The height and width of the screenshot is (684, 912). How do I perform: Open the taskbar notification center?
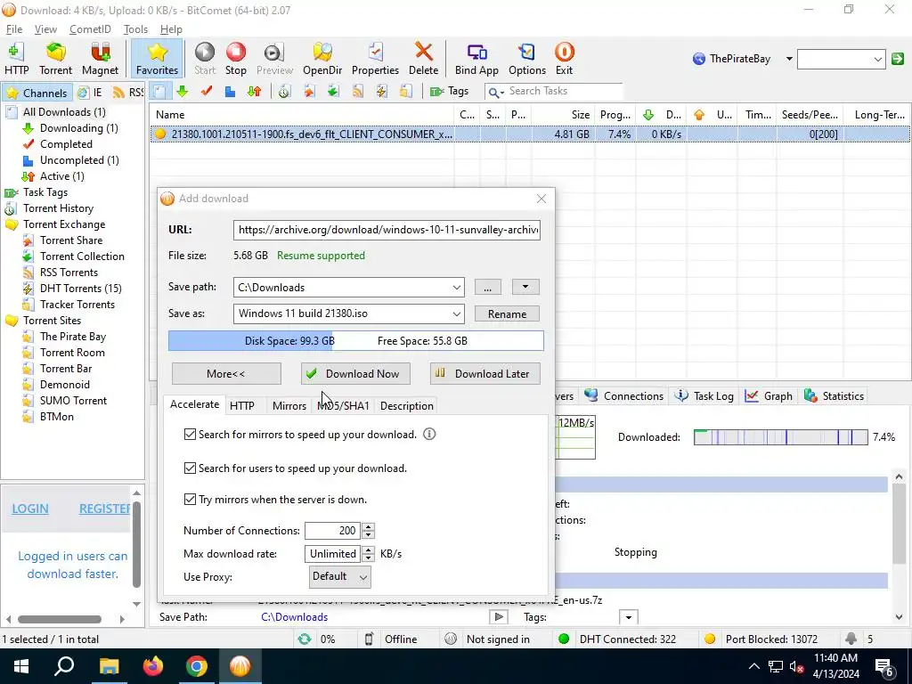point(885,667)
